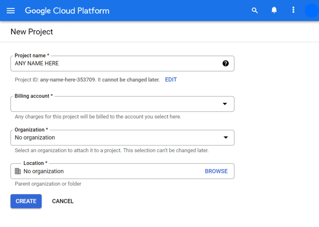319x227 pixels.
Task: Select the New Project page heading
Action: (31, 31)
